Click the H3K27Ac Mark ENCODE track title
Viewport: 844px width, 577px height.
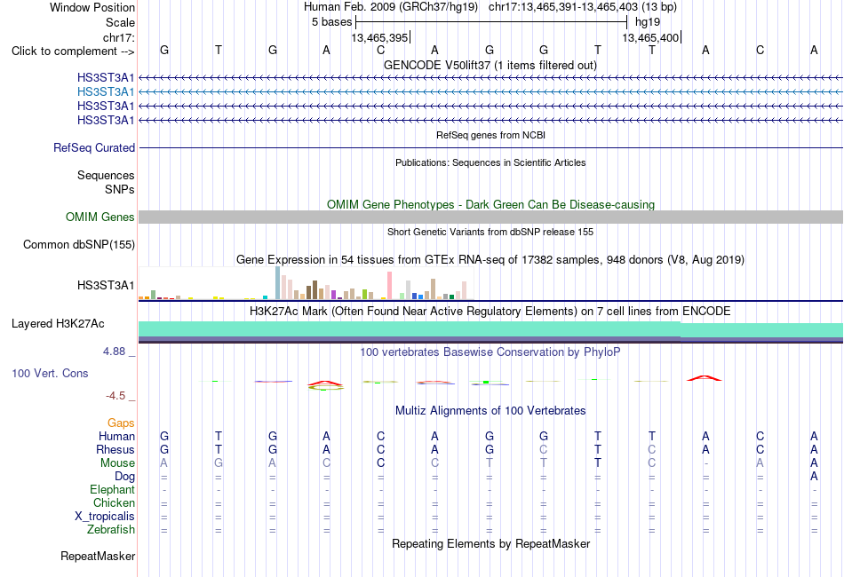click(490, 311)
